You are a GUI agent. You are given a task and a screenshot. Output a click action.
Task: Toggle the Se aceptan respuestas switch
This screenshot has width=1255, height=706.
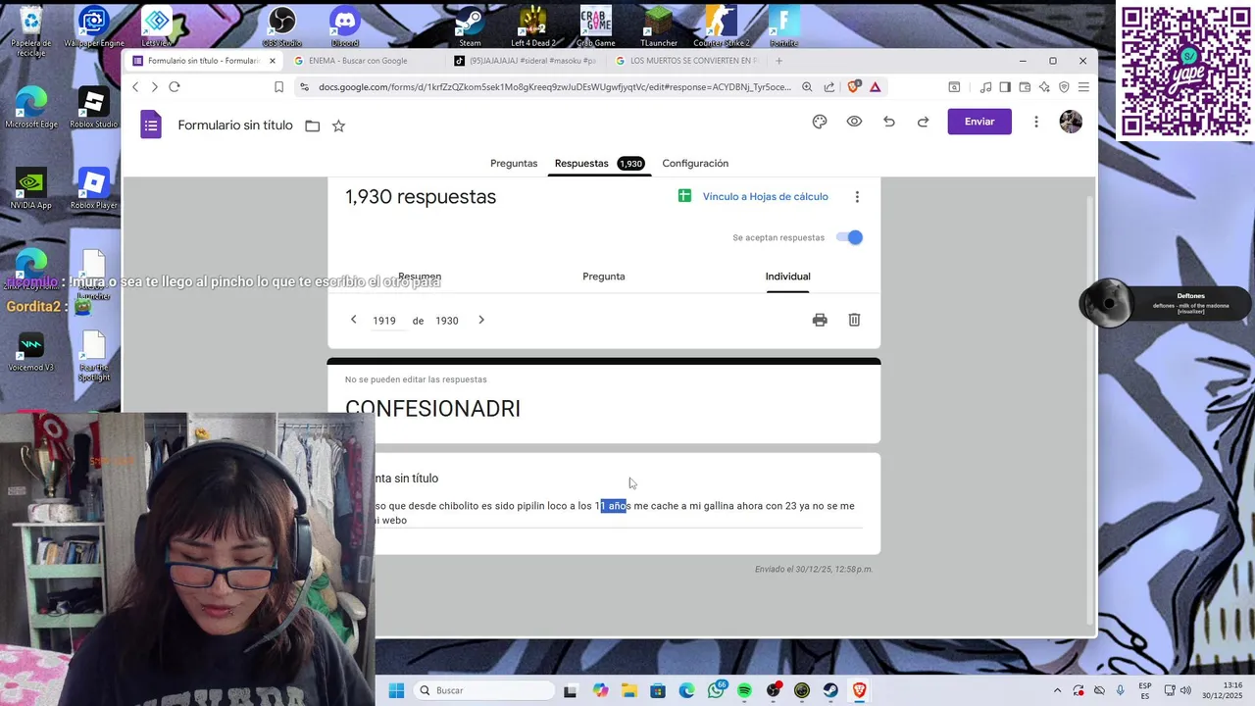tap(849, 237)
